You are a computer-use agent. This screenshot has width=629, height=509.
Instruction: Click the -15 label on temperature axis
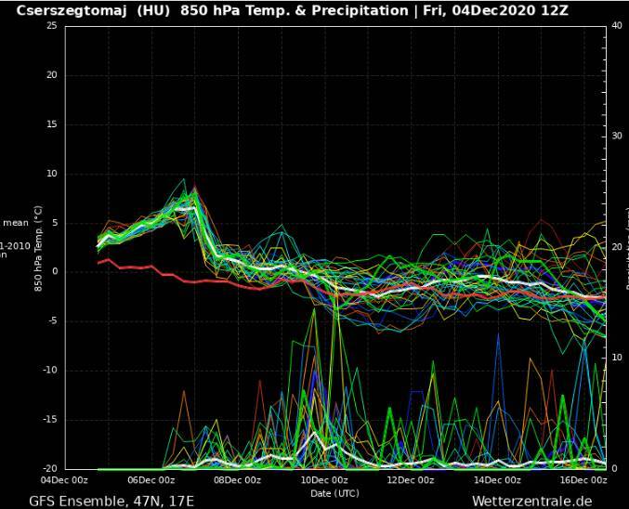48,420
